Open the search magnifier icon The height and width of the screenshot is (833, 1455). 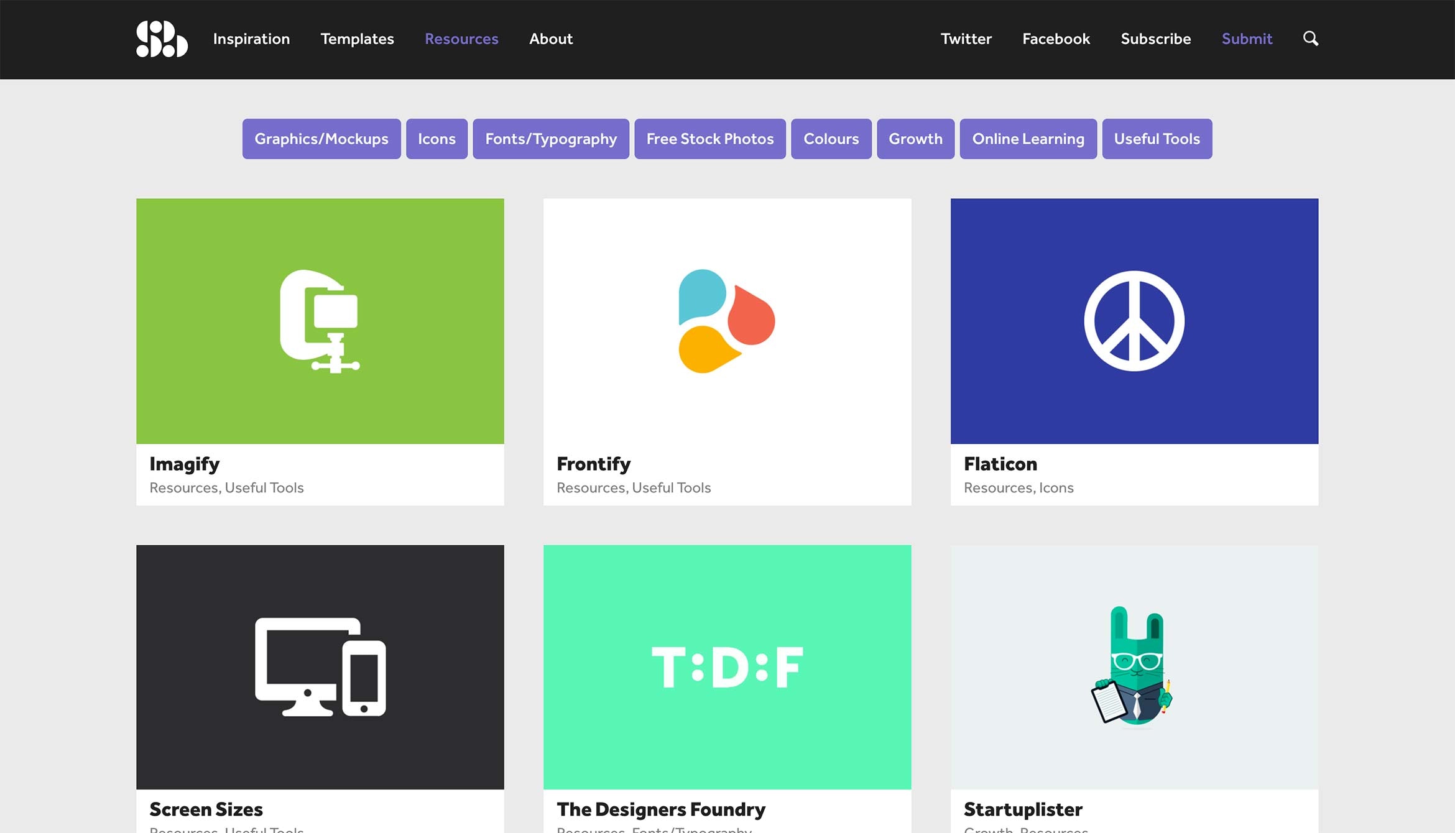[1310, 39]
